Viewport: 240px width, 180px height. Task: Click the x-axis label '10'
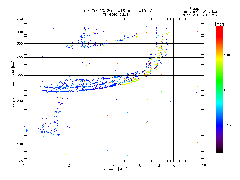pos(173,165)
